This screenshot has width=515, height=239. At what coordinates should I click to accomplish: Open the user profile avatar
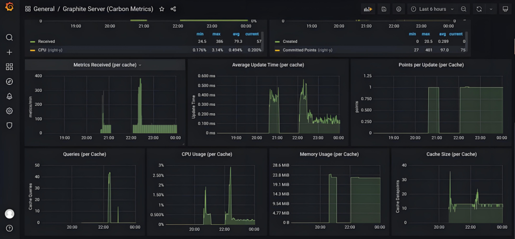pyautogui.click(x=10, y=214)
